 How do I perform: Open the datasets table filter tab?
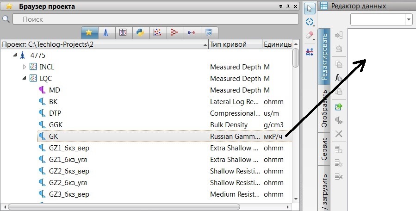(x=123, y=33)
